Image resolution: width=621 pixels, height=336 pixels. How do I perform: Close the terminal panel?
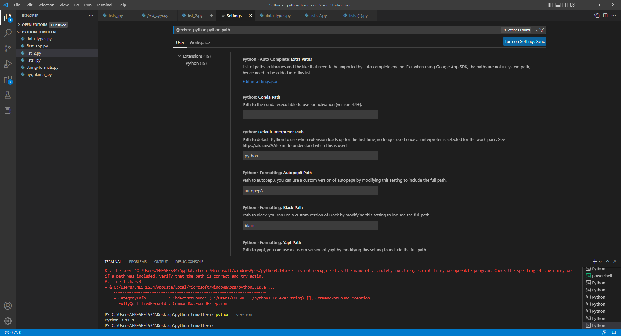615,261
